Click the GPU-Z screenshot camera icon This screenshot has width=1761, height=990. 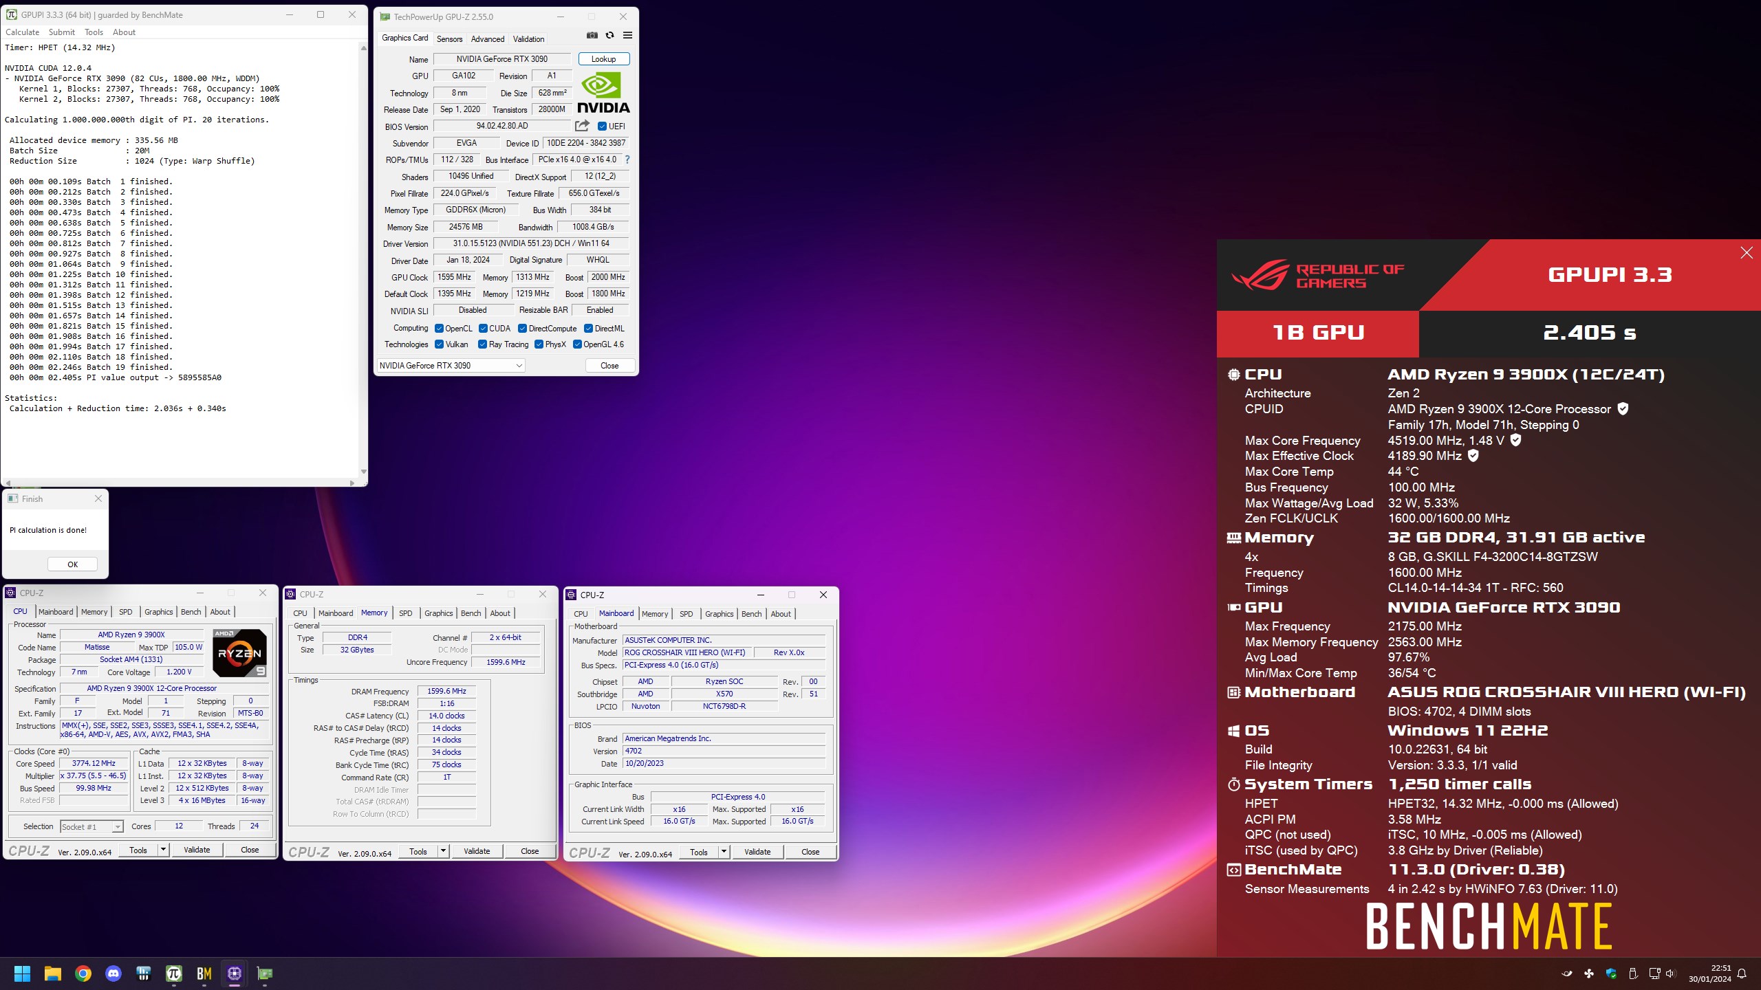(592, 36)
